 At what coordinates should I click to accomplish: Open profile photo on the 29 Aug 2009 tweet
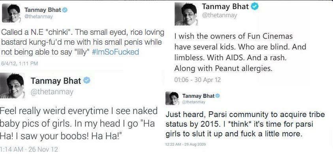point(172,98)
